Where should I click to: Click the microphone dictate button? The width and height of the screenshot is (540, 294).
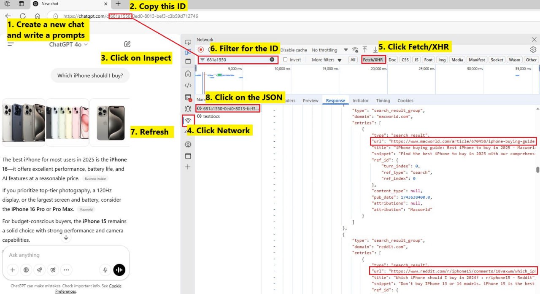click(x=105, y=270)
